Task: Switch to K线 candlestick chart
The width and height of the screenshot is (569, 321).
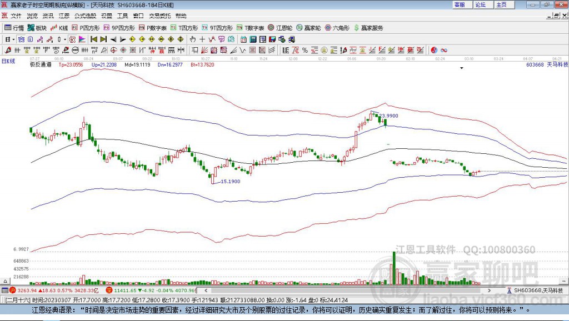Action: tap(59, 28)
